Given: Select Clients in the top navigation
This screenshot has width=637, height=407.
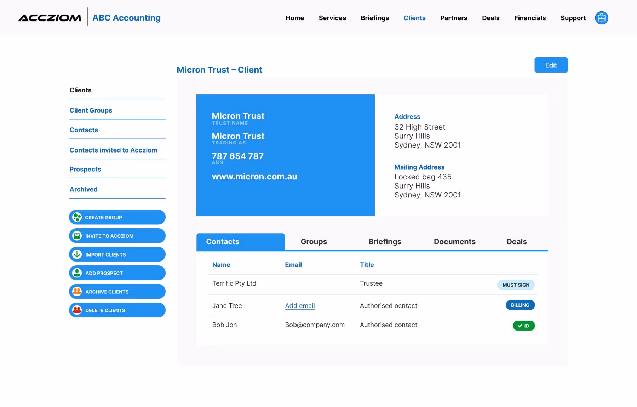Looking at the screenshot, I should click(x=414, y=18).
